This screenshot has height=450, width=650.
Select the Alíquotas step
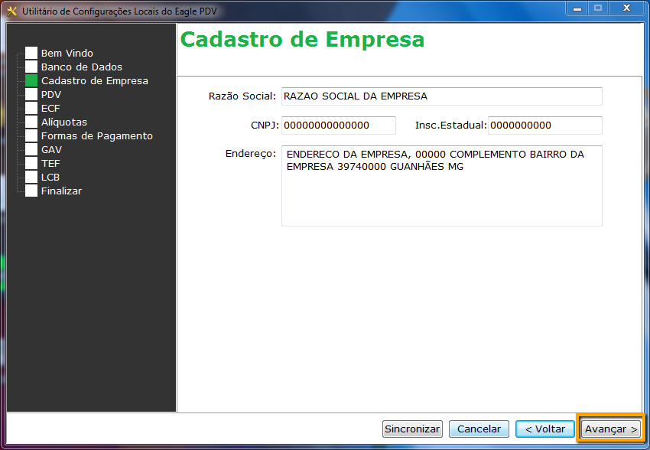pyautogui.click(x=63, y=122)
